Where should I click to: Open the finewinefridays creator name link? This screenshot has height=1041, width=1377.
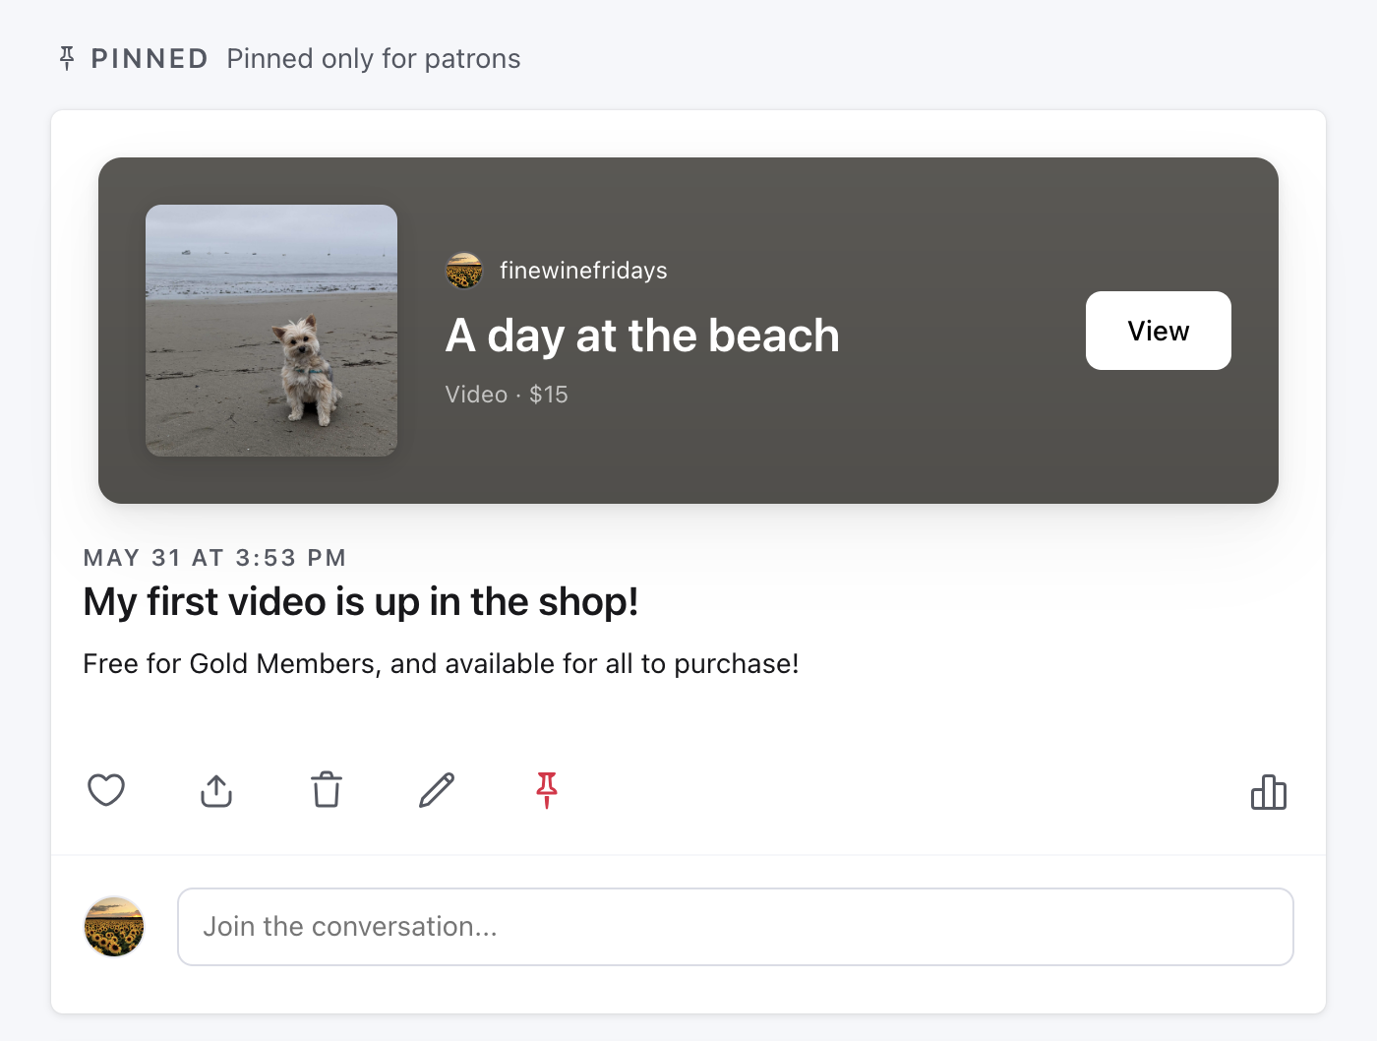point(582,271)
